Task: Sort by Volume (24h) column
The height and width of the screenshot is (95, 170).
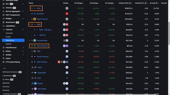Action: pyautogui.click(x=132, y=3)
